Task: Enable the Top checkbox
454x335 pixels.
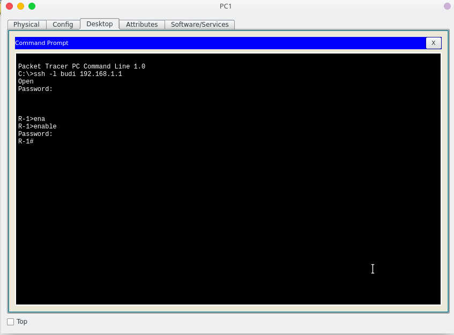Action: 10,322
